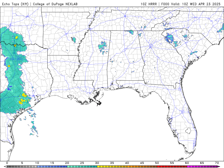Click the colorbar label "10"
The height and width of the screenshot is (168, 224).
pyautogui.click(x=37, y=163)
